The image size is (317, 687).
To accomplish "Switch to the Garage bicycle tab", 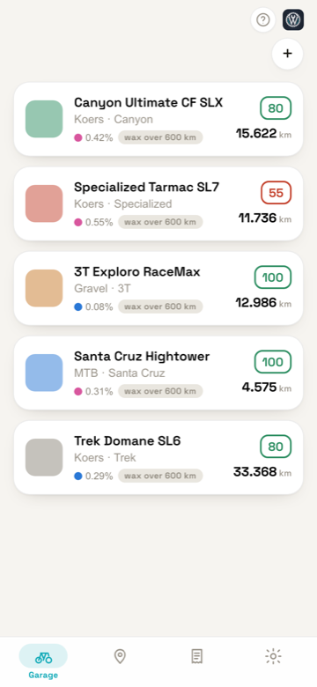I will tap(43, 661).
